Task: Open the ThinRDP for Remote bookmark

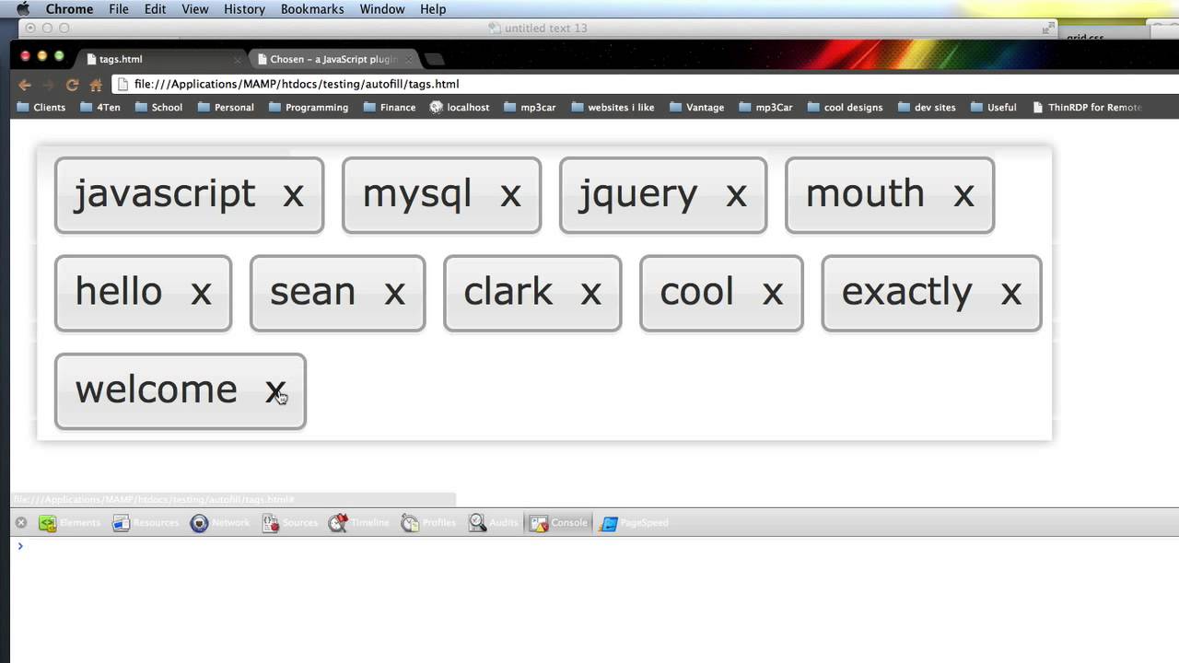Action: (x=1086, y=108)
